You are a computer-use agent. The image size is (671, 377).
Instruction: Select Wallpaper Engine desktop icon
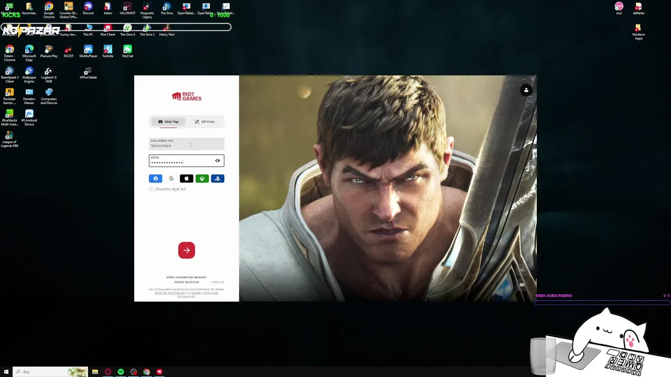(29, 75)
